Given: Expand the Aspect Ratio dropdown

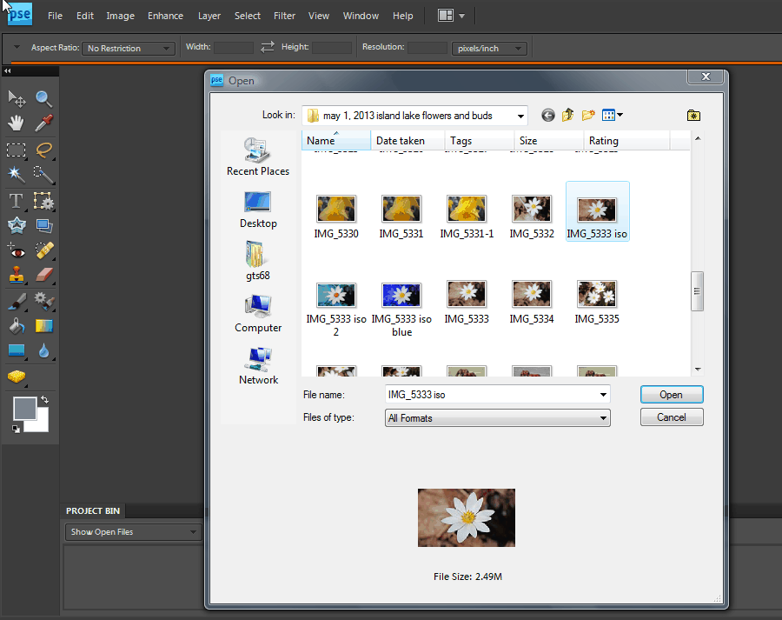Looking at the screenshot, I should point(129,49).
